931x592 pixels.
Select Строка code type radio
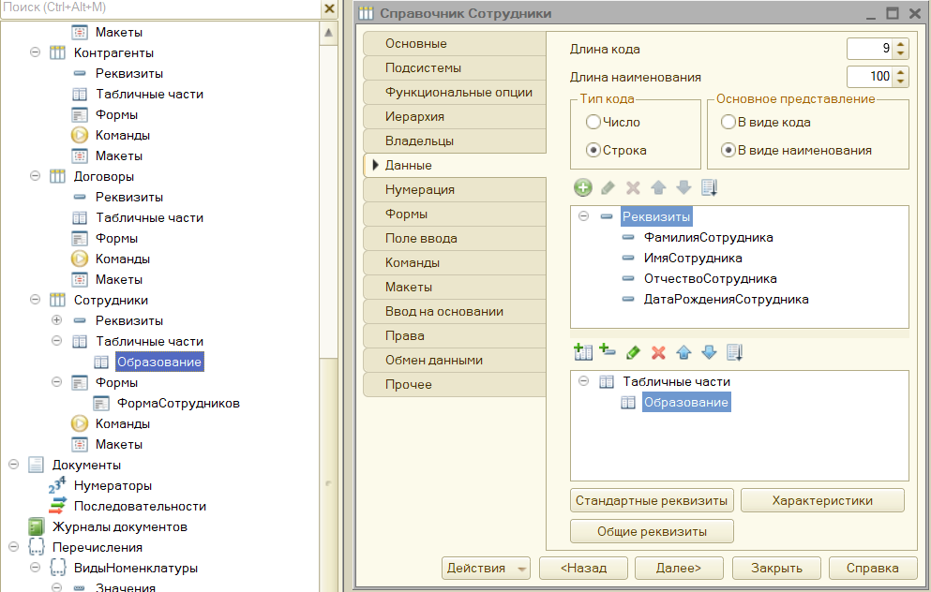click(593, 150)
